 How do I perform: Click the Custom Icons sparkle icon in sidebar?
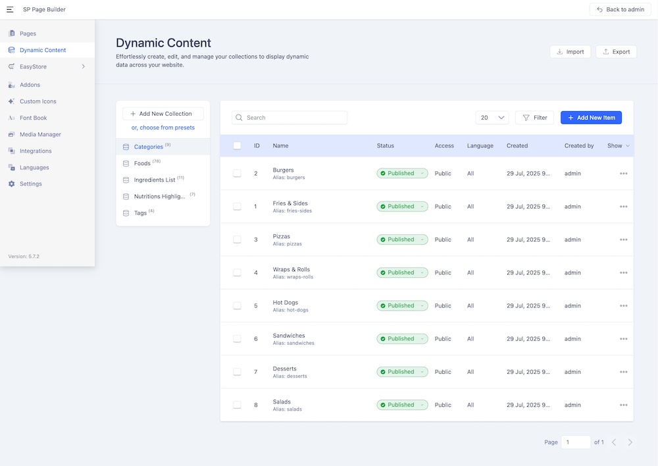click(11, 101)
